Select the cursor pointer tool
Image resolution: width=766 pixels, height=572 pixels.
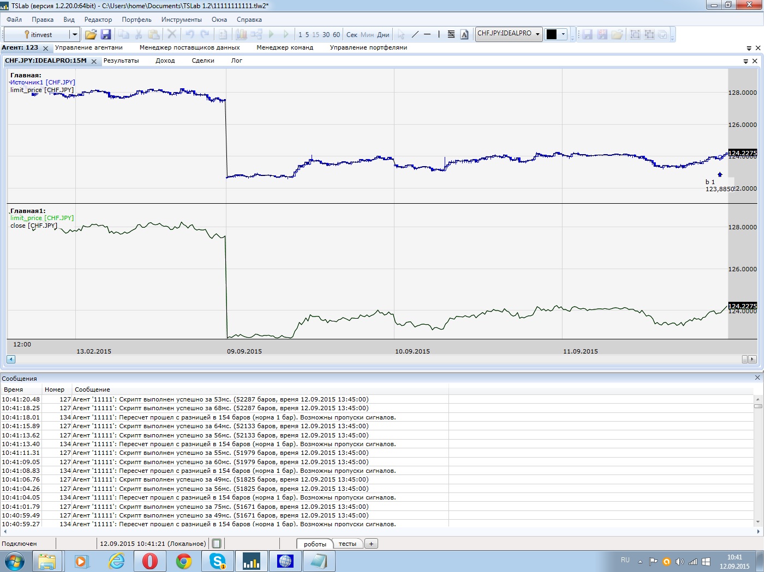402,34
